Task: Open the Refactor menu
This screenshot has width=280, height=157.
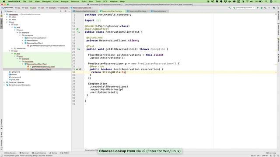Action: [x=75, y=1]
